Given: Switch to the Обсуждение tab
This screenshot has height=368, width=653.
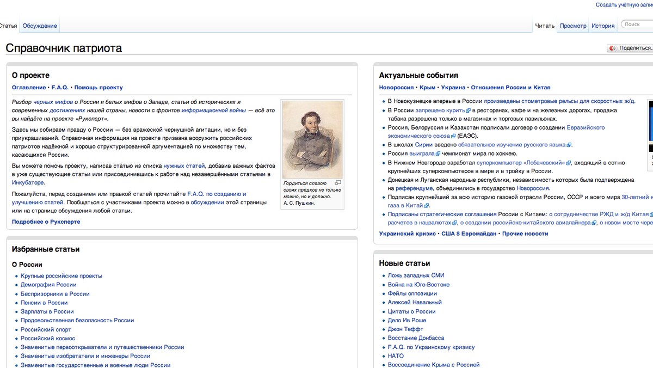Looking at the screenshot, I should click(x=40, y=26).
